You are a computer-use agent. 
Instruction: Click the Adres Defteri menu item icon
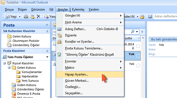click(x=59, y=29)
